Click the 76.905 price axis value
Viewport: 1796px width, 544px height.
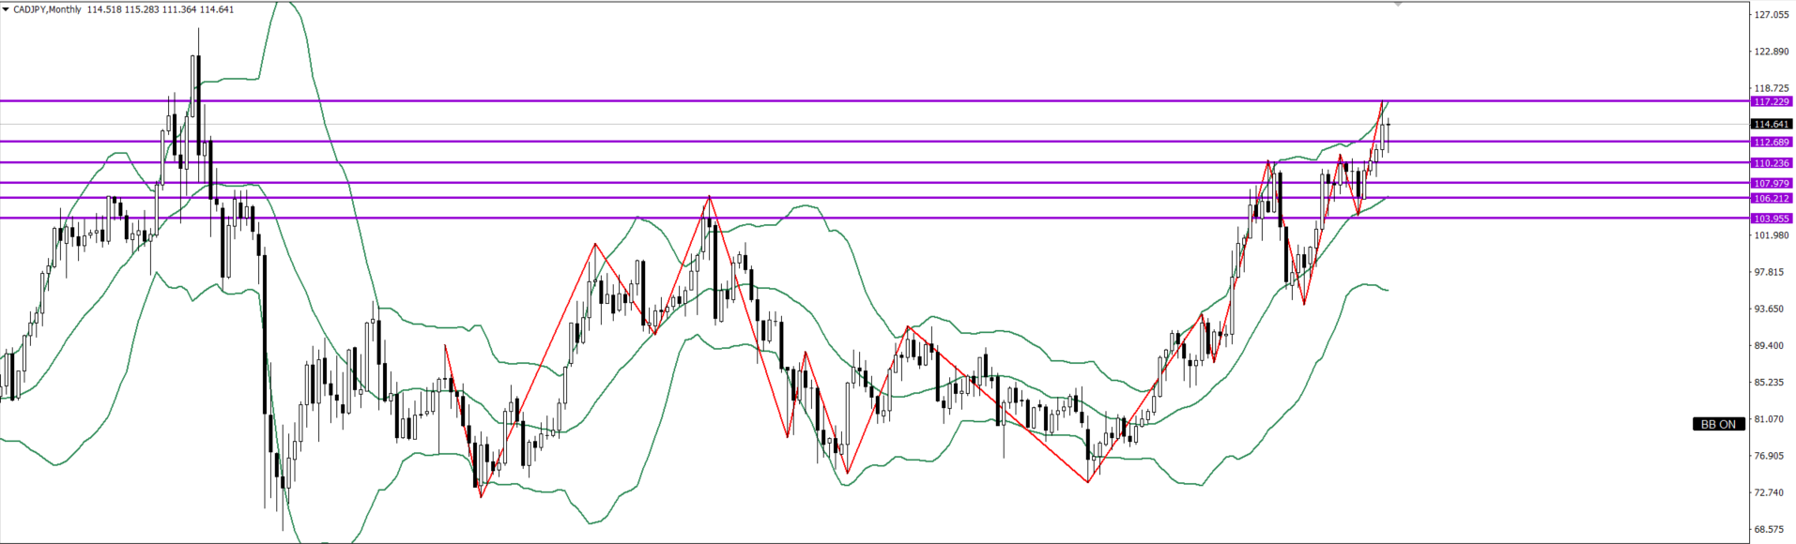pos(1772,456)
